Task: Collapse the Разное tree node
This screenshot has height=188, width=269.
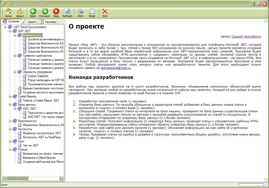Action: [10, 149]
